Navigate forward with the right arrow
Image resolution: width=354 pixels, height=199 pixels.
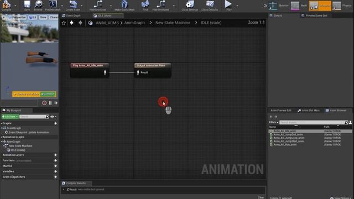[80, 23]
